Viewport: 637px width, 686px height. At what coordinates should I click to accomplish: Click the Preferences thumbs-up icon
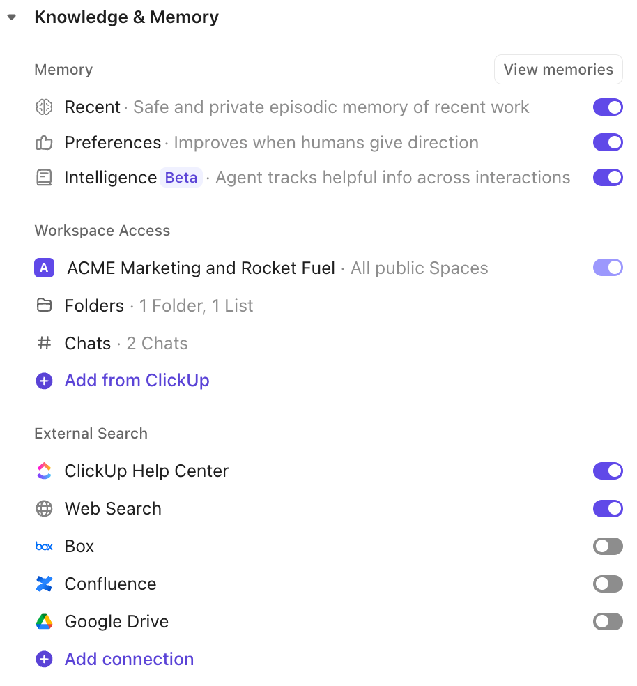coord(44,142)
